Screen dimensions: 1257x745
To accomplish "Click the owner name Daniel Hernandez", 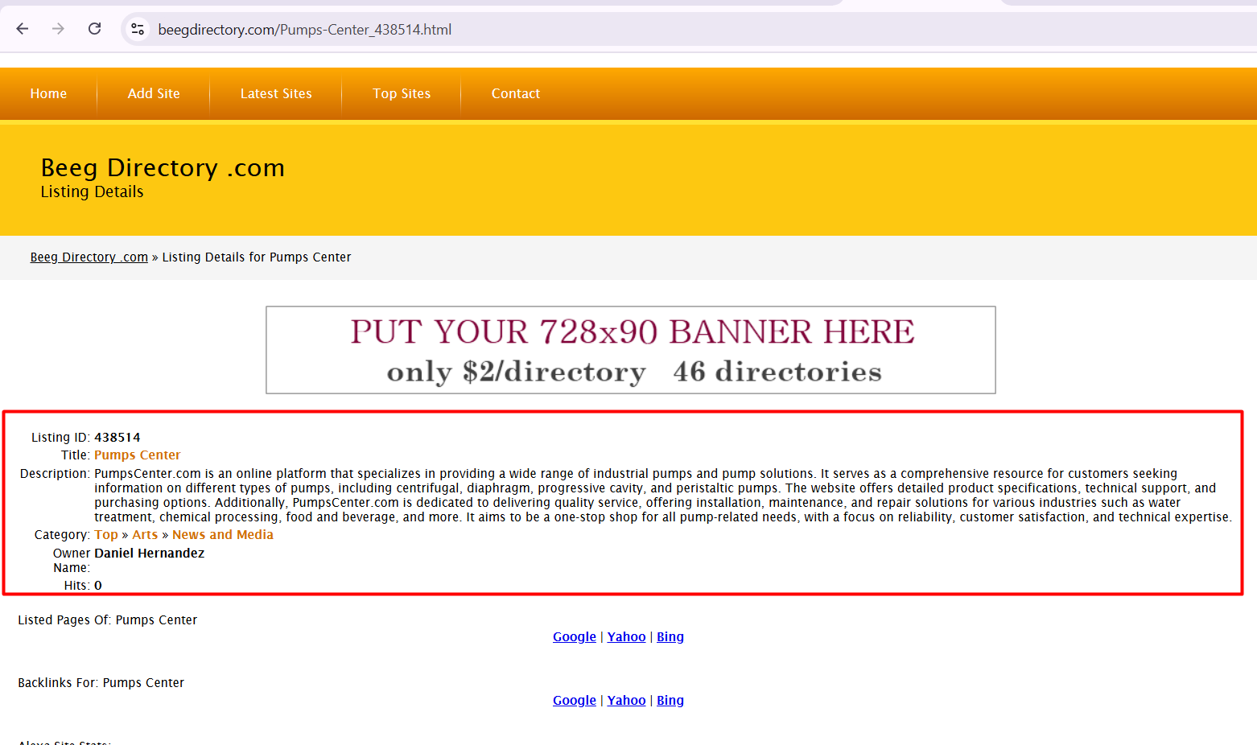I will [150, 554].
